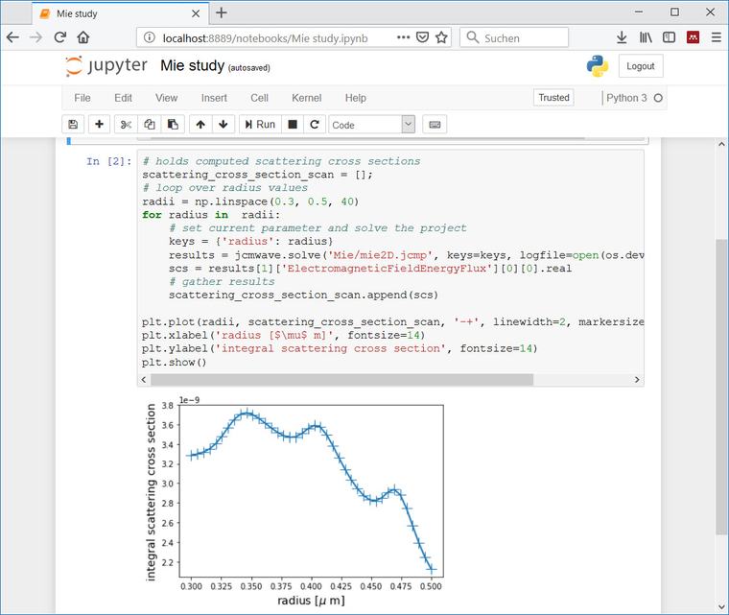Interrupt the kernel with stop icon
729x615 pixels.
[x=293, y=124]
